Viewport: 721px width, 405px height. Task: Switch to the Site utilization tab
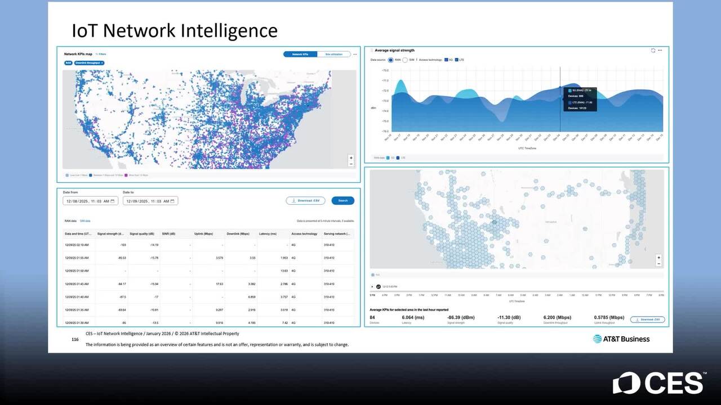point(333,55)
